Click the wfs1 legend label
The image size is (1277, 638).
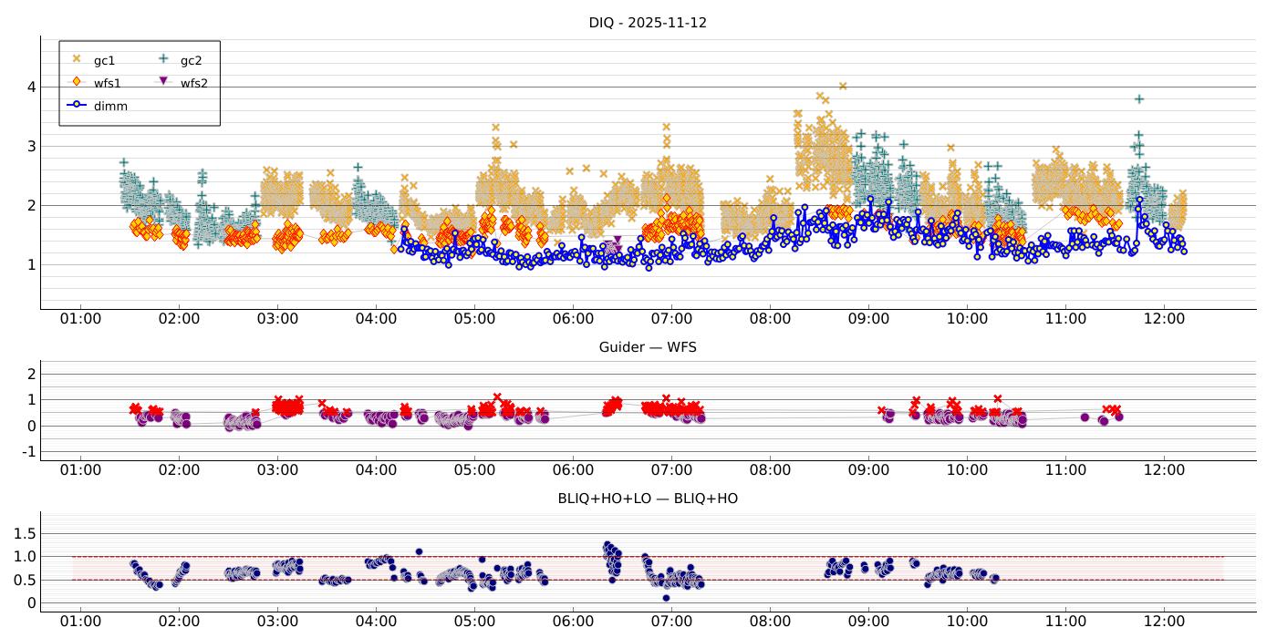click(x=107, y=83)
